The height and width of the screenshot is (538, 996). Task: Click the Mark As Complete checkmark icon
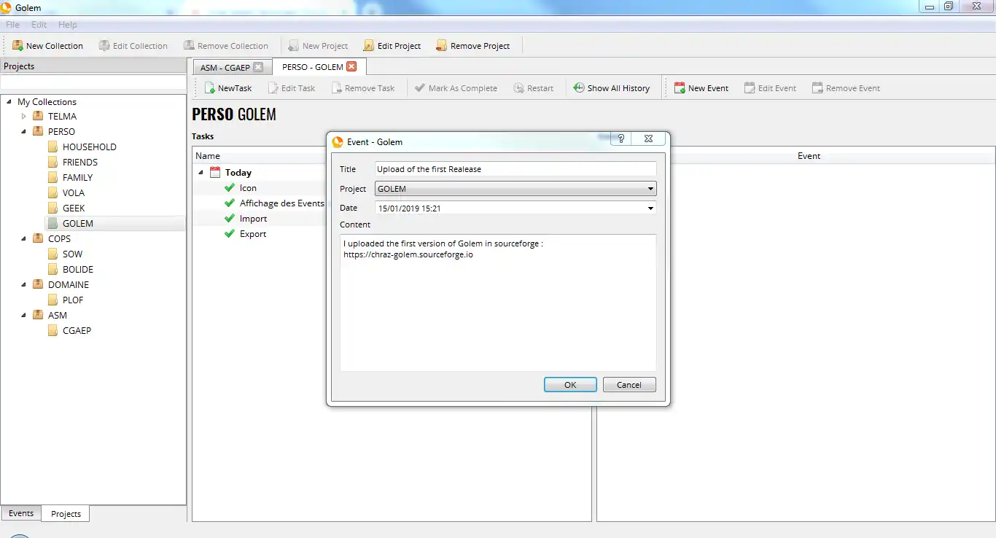point(420,88)
